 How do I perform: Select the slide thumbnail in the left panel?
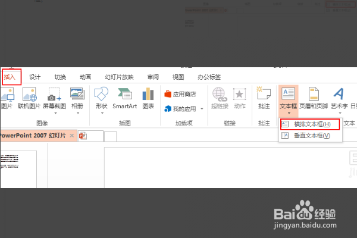18,169
